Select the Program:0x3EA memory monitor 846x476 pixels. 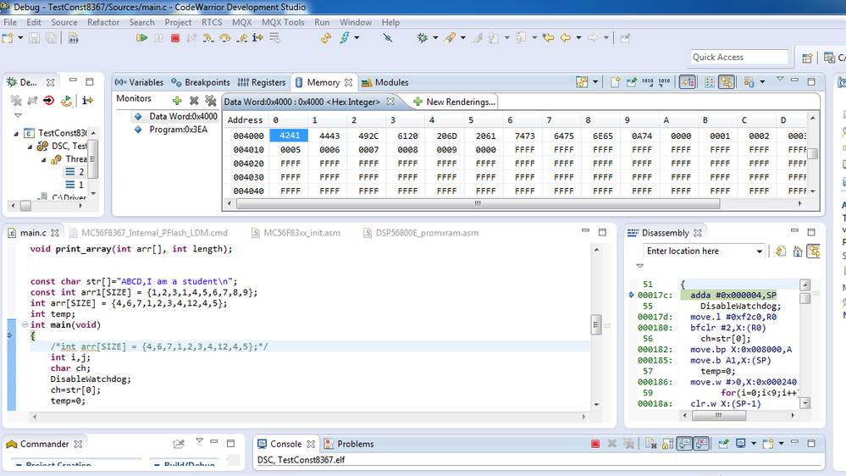[x=178, y=130]
